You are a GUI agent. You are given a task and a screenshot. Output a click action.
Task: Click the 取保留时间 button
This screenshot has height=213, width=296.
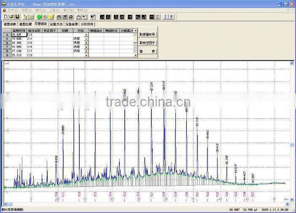click(x=147, y=34)
